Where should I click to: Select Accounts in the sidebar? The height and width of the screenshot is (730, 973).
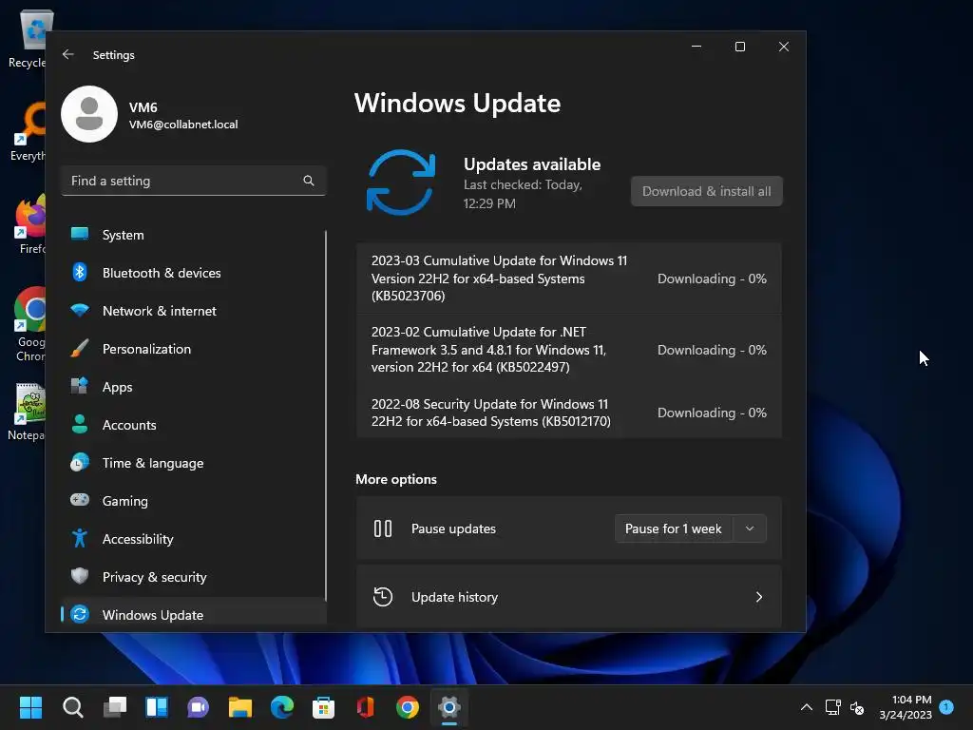193,425
